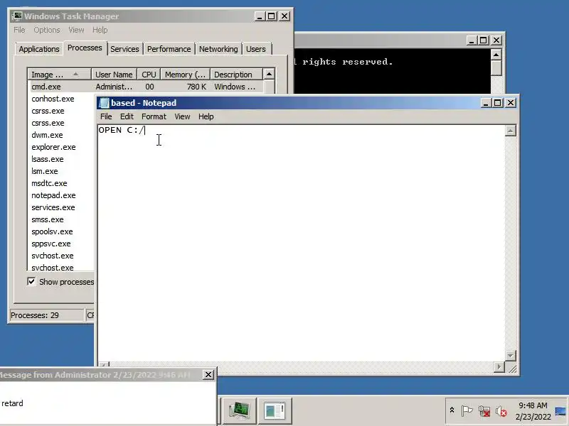Sort by Image Name column header
Viewport: 569px width, 426px height.
pyautogui.click(x=59, y=75)
